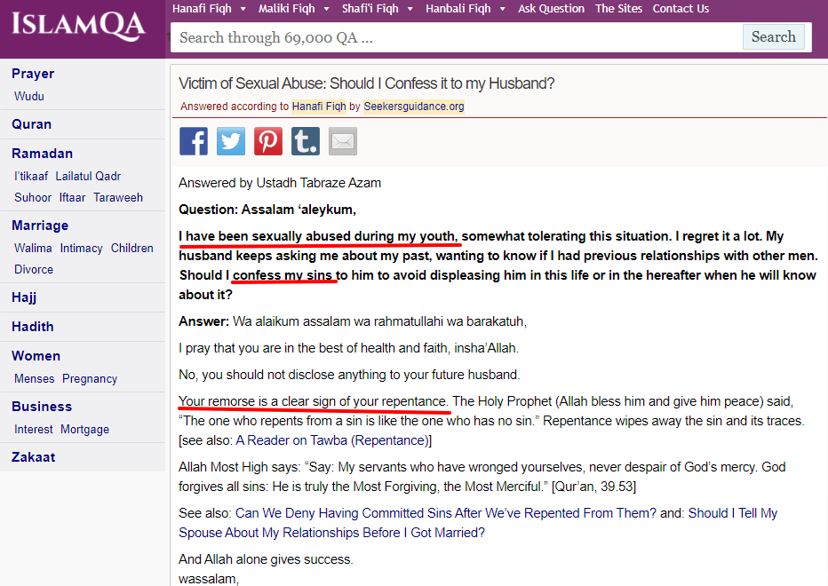
Task: Click the Search button
Action: pos(773,37)
